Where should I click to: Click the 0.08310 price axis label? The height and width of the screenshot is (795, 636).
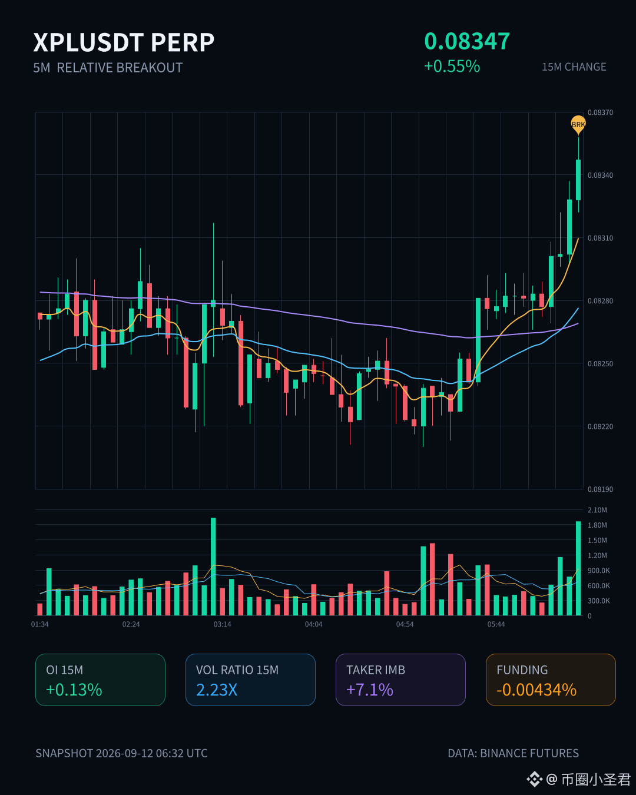(600, 238)
